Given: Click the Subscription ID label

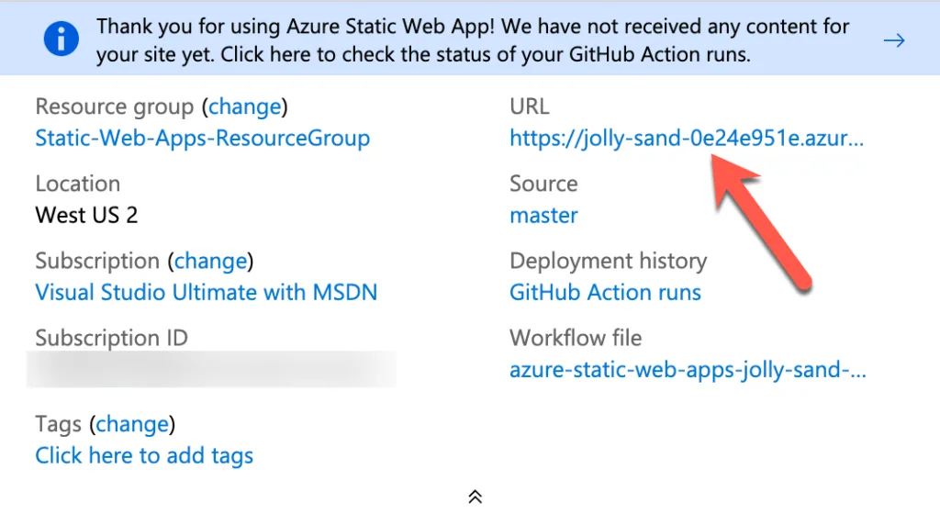Looking at the screenshot, I should 111,338.
